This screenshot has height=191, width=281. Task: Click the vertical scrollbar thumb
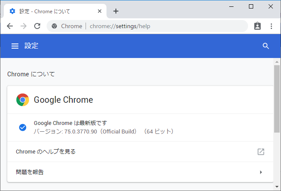[277, 99]
